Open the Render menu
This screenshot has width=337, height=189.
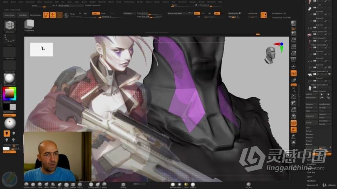pyautogui.click(x=140, y=2)
